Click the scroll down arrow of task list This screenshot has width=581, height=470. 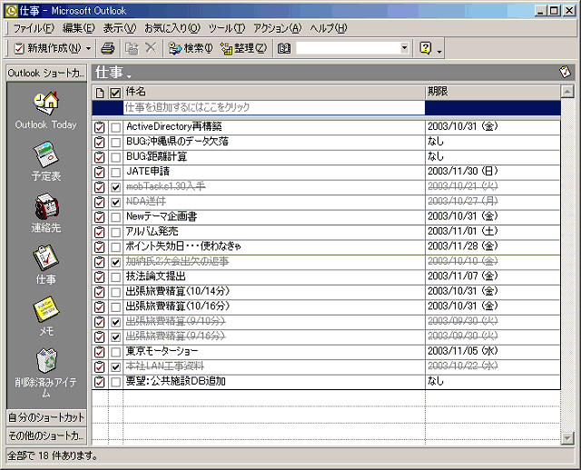pos(567,438)
